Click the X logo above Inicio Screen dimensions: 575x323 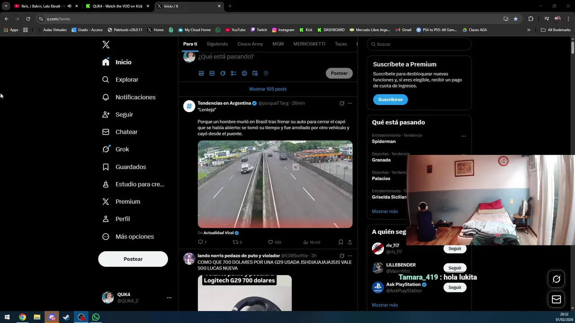[x=106, y=44]
